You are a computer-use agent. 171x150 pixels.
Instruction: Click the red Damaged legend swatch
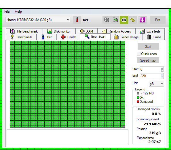coord(138,102)
